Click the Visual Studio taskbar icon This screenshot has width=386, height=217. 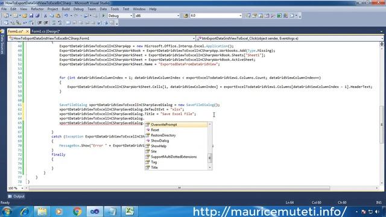[95, 212]
